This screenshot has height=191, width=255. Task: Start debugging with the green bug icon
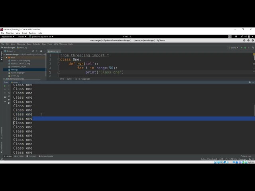coord(245,48)
